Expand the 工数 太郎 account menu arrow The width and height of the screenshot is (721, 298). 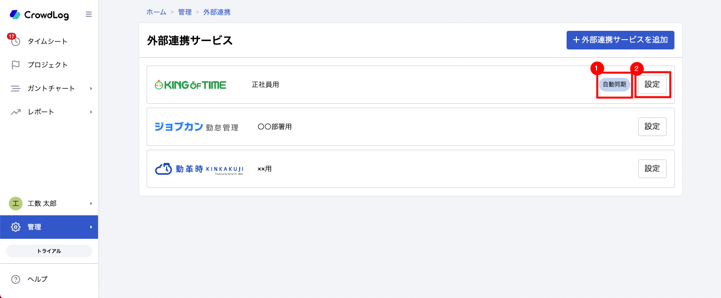point(91,203)
